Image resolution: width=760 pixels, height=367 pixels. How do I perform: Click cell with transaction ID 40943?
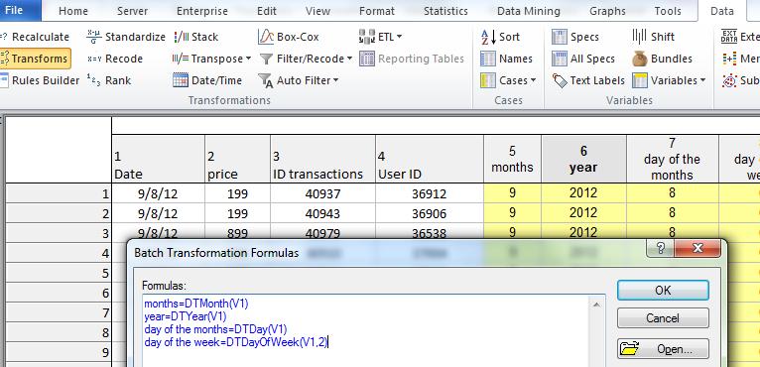(x=322, y=213)
